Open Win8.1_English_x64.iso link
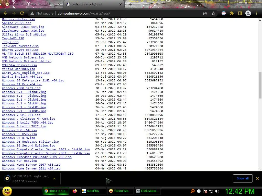Image resolution: width=262 pixels, height=196 pixels. tap(22, 77)
